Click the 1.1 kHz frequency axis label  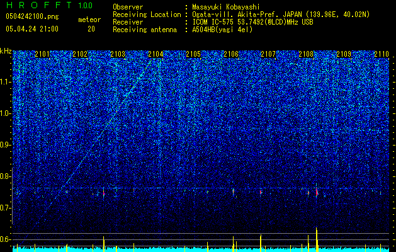pos(5,82)
